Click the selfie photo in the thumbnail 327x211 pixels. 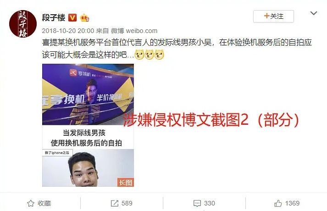(88, 168)
